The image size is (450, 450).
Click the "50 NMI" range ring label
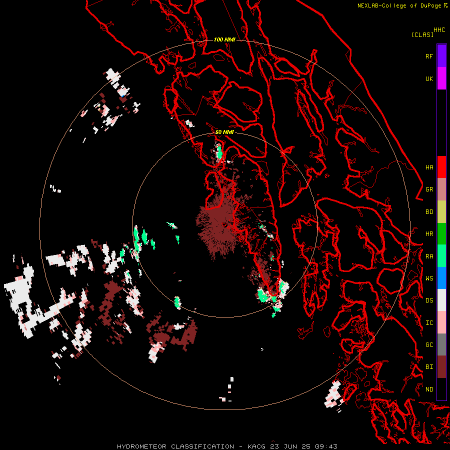pos(224,132)
